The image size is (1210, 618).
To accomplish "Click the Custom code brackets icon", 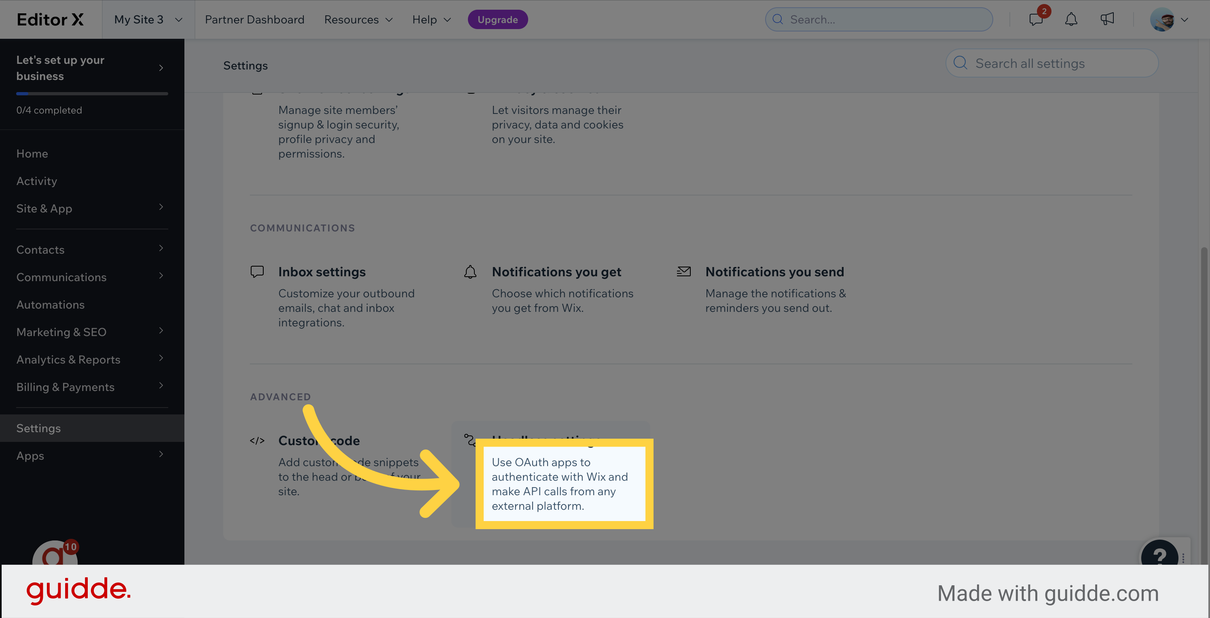I will 257,441.
